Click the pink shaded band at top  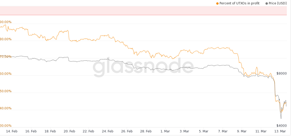[x=143, y=11]
